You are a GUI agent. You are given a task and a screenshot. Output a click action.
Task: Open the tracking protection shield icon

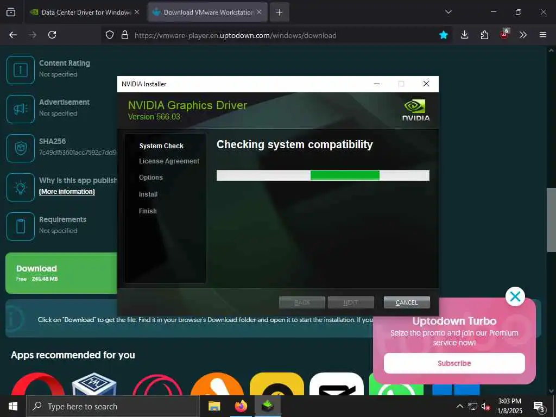click(110, 35)
